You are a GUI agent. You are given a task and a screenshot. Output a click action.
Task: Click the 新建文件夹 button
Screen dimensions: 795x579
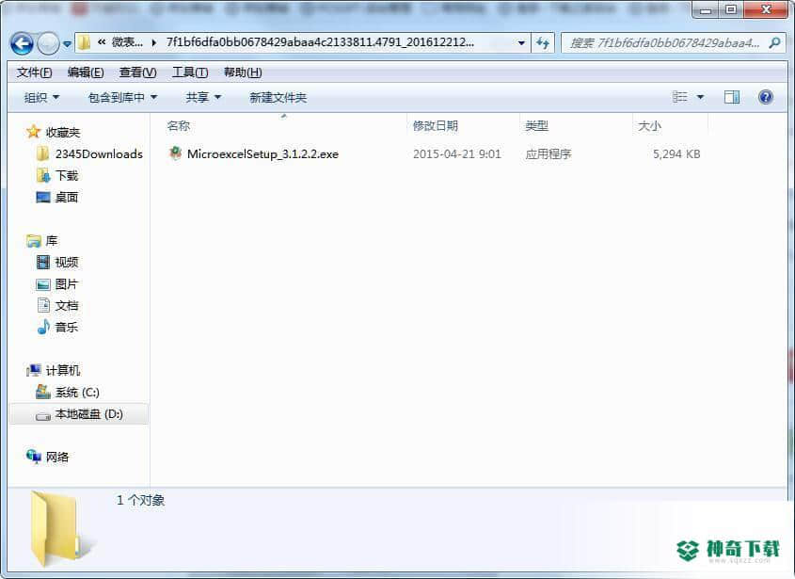pyautogui.click(x=278, y=97)
